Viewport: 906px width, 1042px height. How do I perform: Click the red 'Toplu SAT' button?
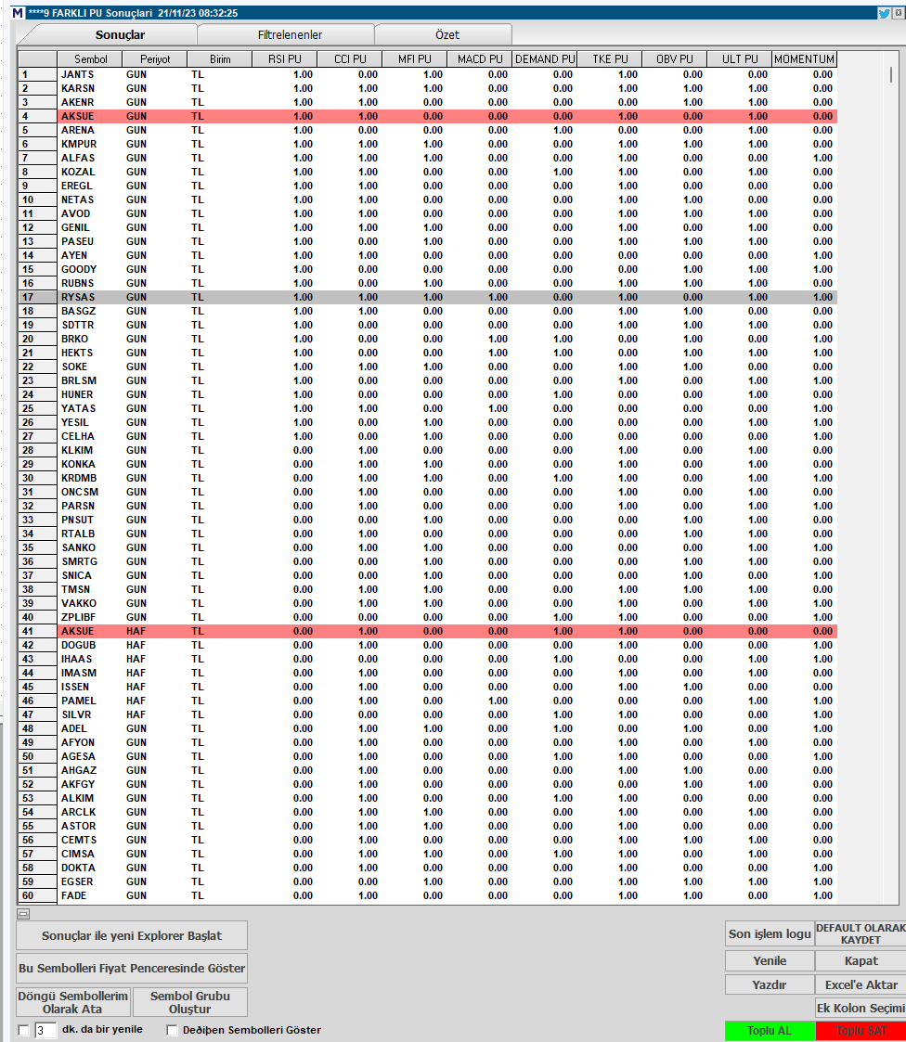click(861, 1031)
